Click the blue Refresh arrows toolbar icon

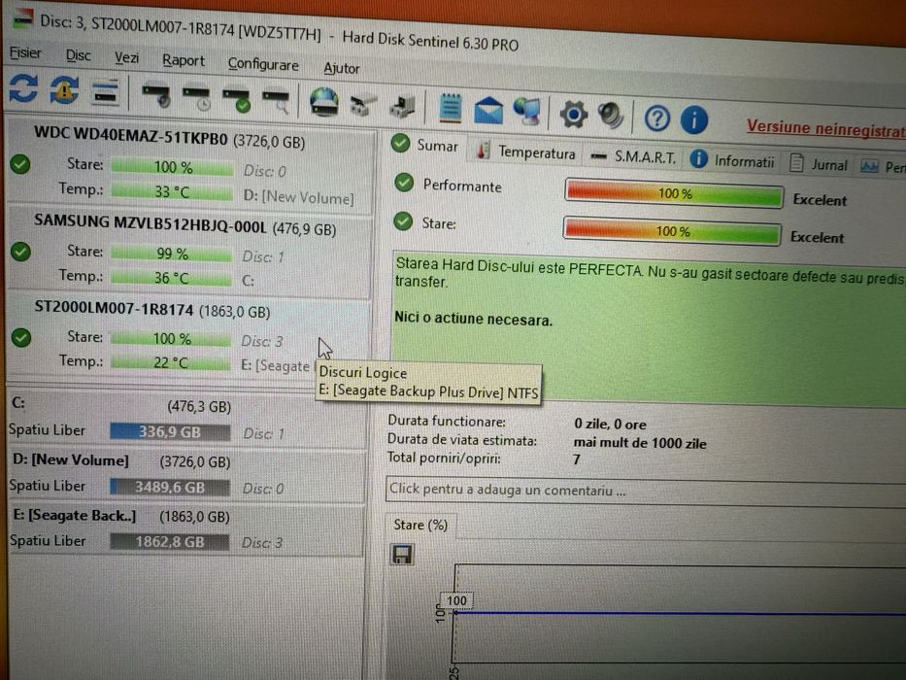pyautogui.click(x=23, y=88)
